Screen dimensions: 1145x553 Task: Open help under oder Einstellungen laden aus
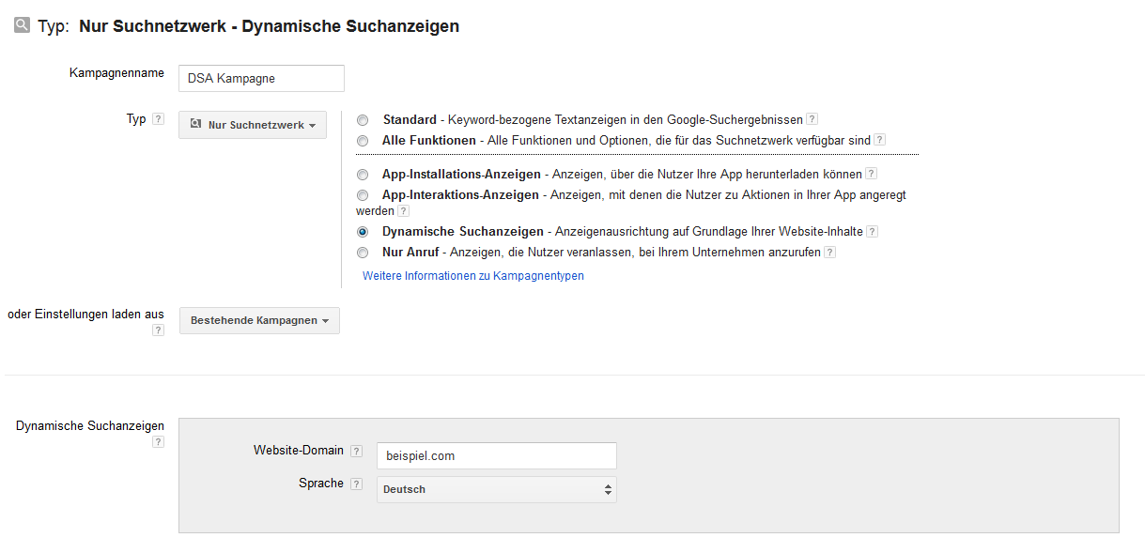click(158, 330)
